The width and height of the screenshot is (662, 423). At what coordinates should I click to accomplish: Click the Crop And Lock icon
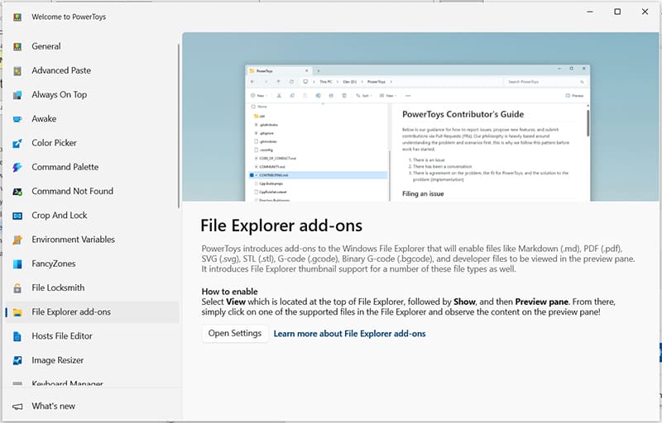pos(17,216)
